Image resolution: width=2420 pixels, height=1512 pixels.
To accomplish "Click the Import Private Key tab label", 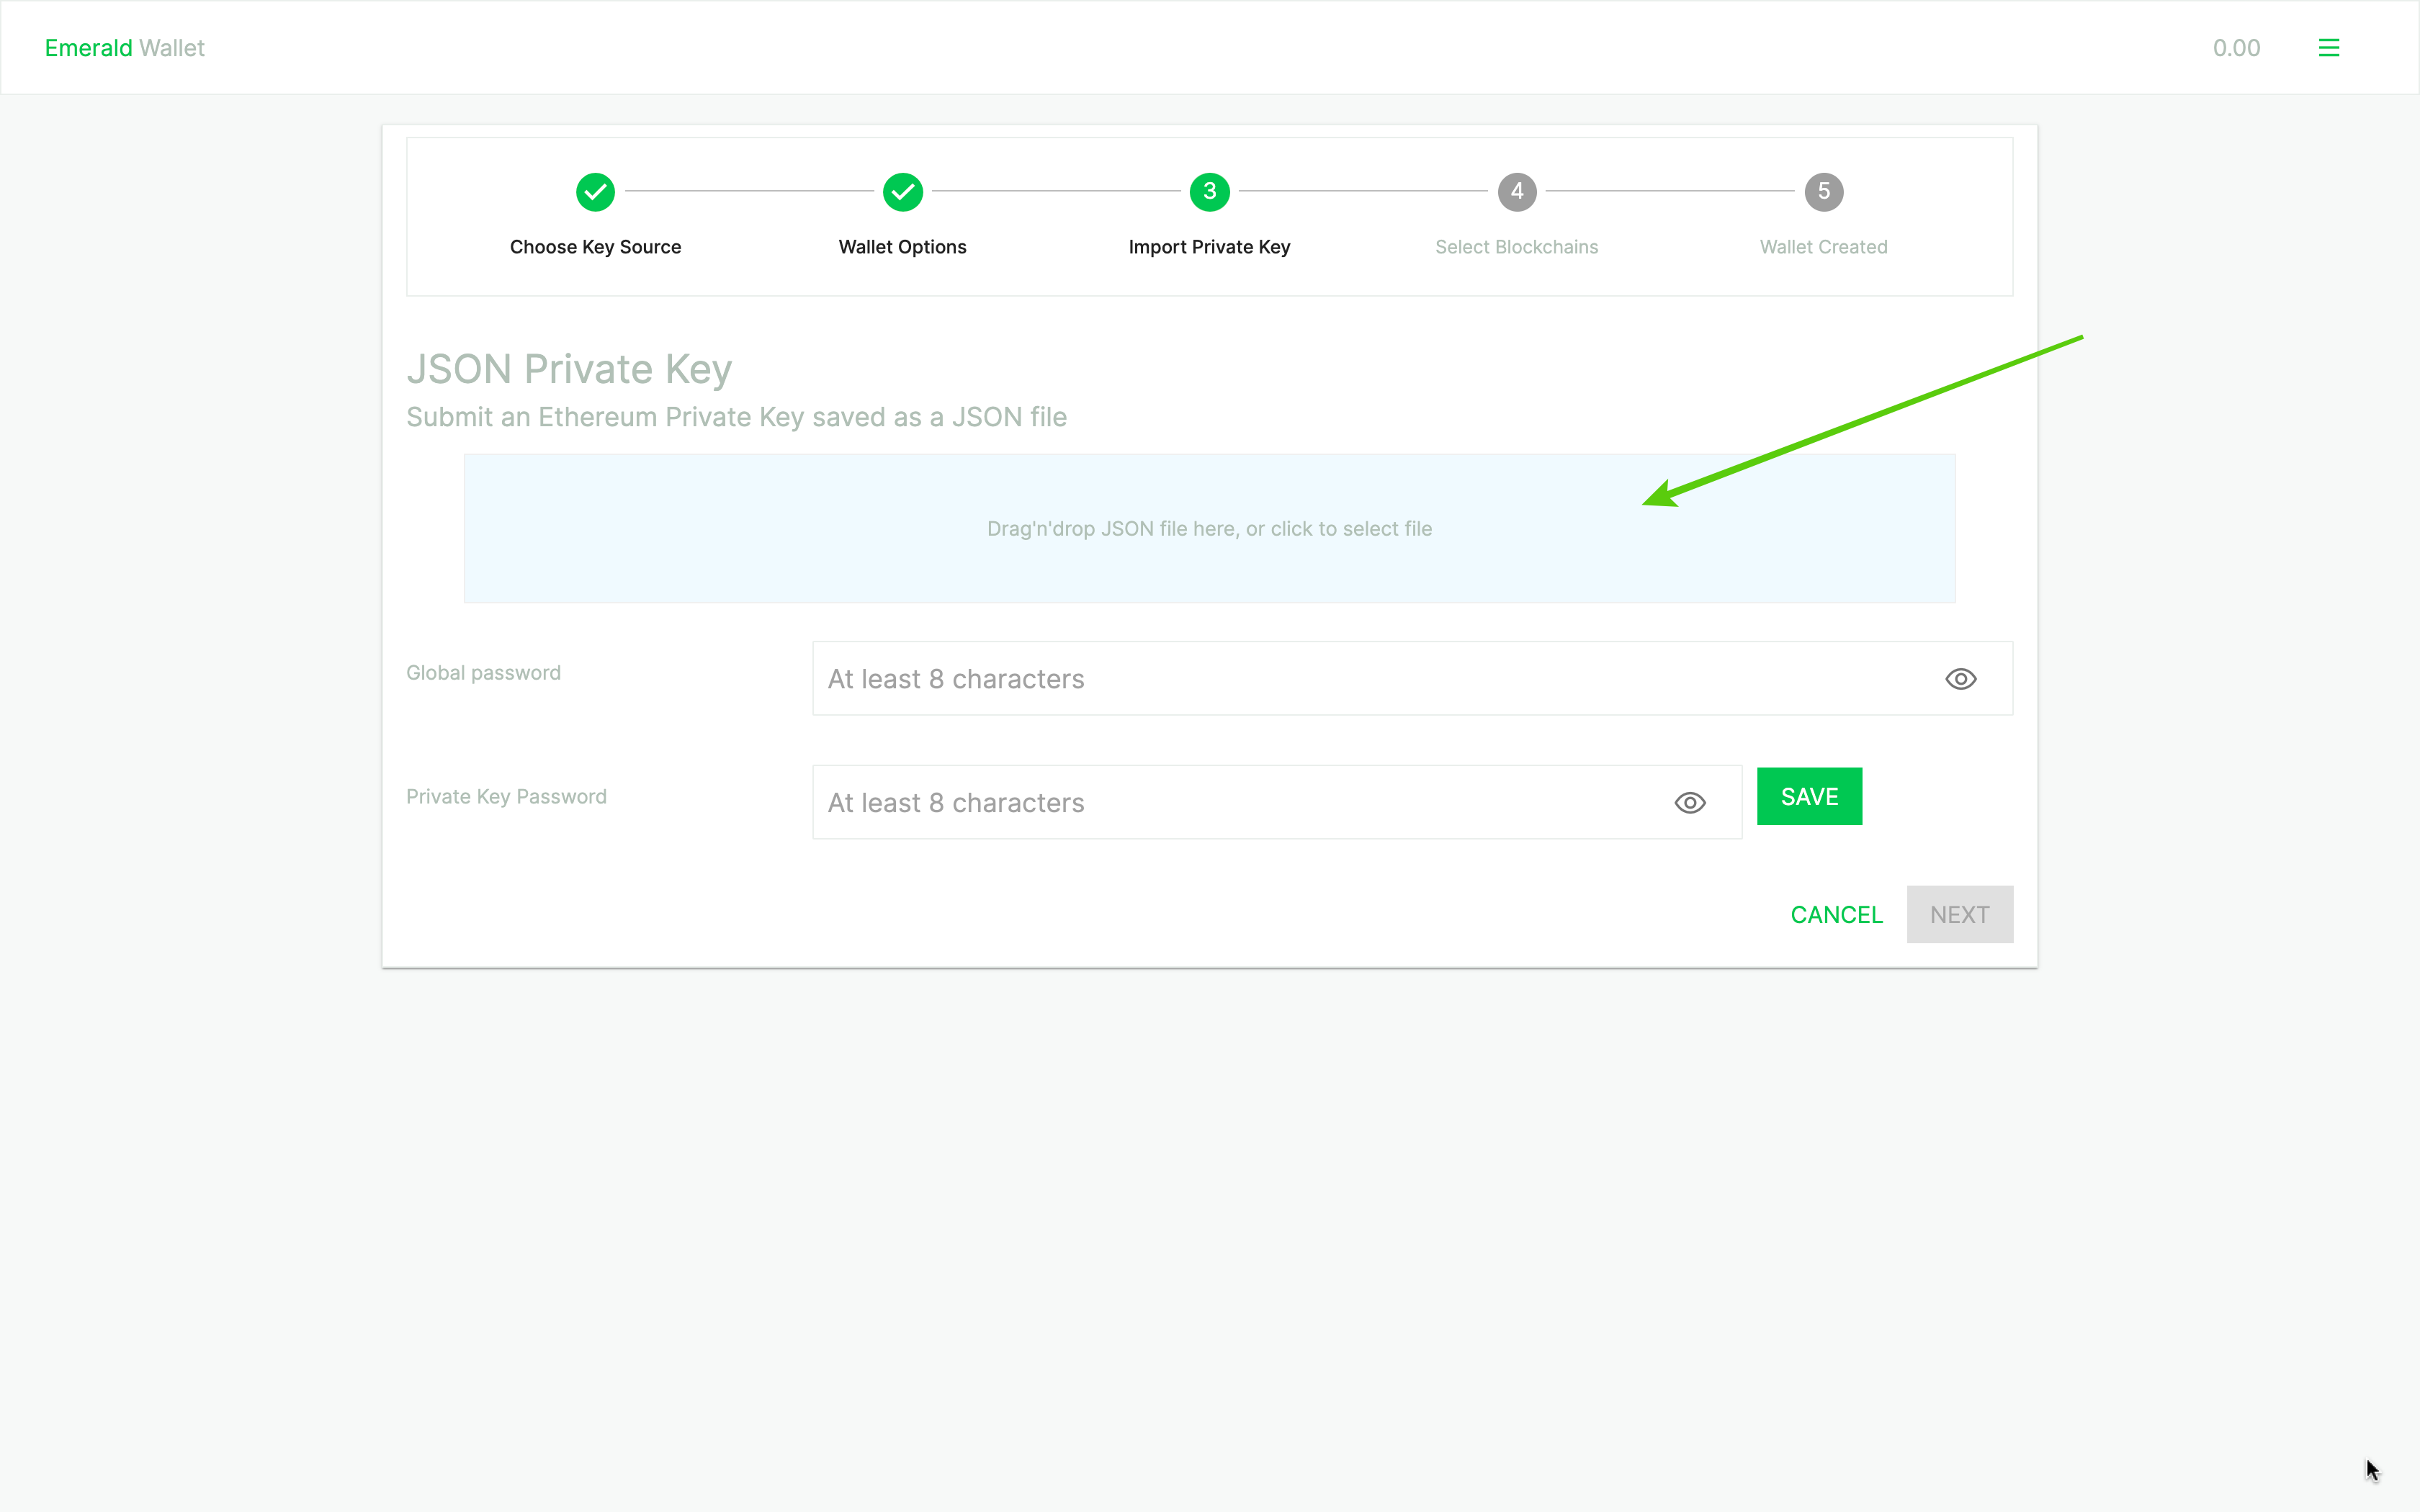I will [x=1209, y=246].
